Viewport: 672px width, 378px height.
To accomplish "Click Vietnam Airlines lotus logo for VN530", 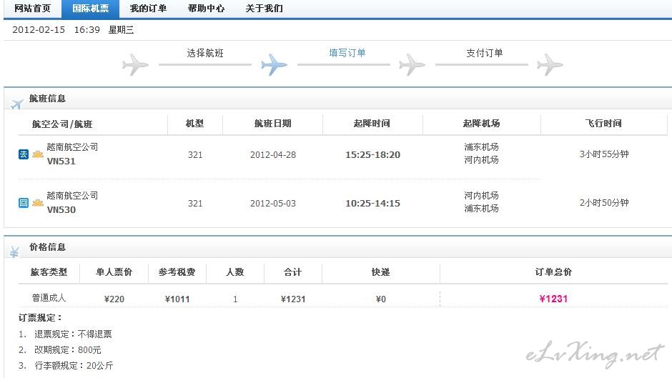I will click(38, 203).
